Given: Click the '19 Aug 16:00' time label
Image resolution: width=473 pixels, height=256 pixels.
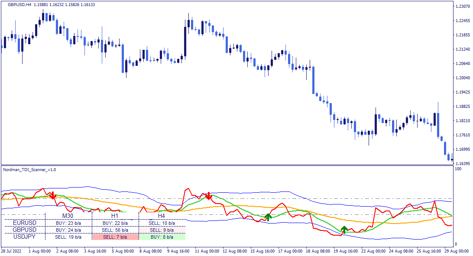Looking at the screenshot, I should 346,251.
